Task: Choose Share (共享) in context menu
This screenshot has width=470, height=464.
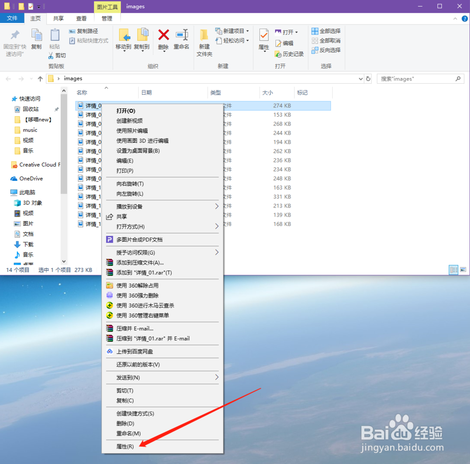Action: pyautogui.click(x=163, y=216)
